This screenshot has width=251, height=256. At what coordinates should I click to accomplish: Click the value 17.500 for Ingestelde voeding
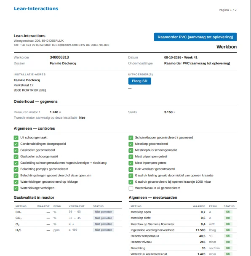tap(200, 230)
